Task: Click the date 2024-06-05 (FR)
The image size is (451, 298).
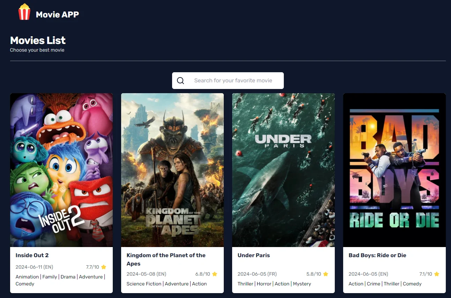Action: point(257,274)
